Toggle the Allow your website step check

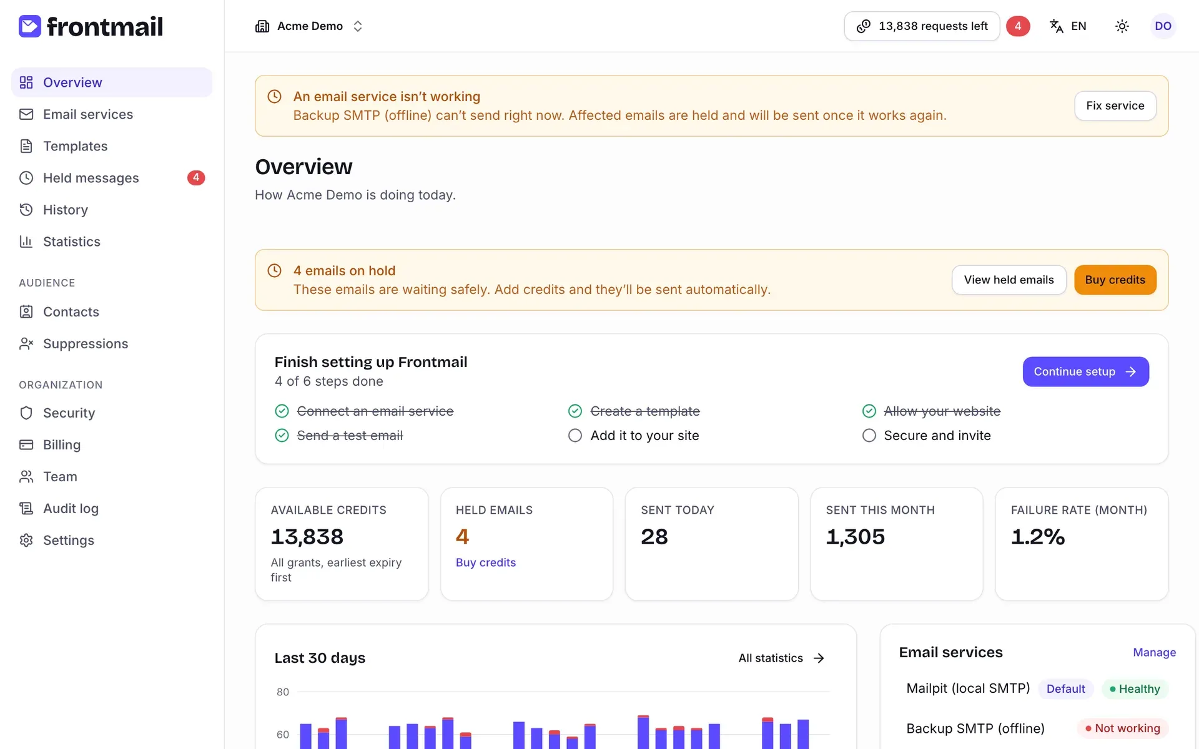click(x=869, y=411)
